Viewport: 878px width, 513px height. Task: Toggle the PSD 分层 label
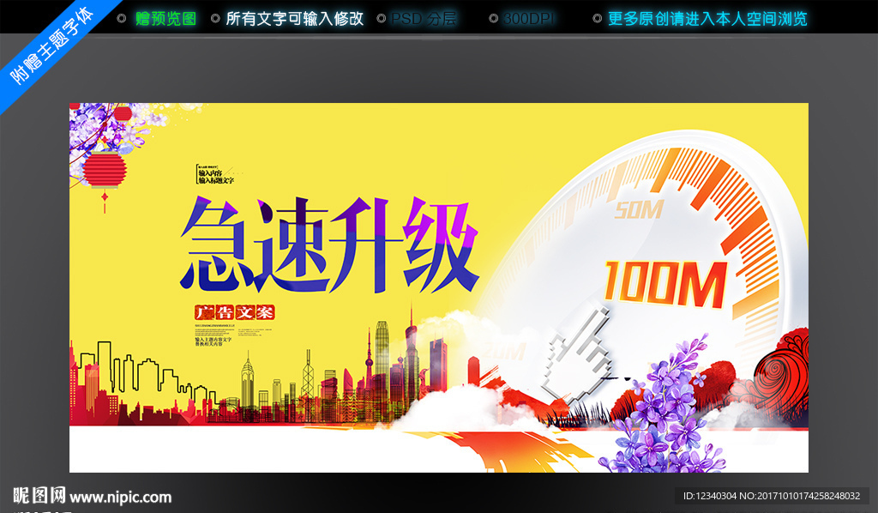[425, 16]
